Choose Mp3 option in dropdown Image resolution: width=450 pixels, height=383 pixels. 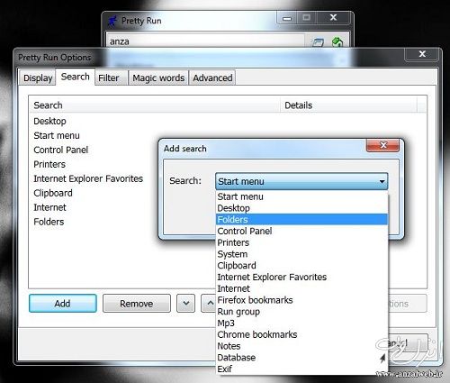click(x=301, y=323)
